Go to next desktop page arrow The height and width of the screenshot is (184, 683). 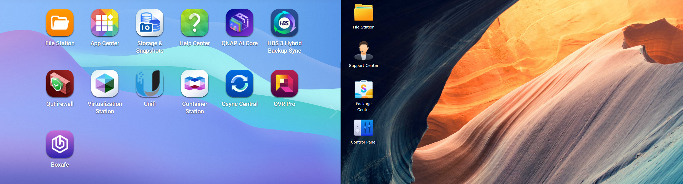pos(333,112)
